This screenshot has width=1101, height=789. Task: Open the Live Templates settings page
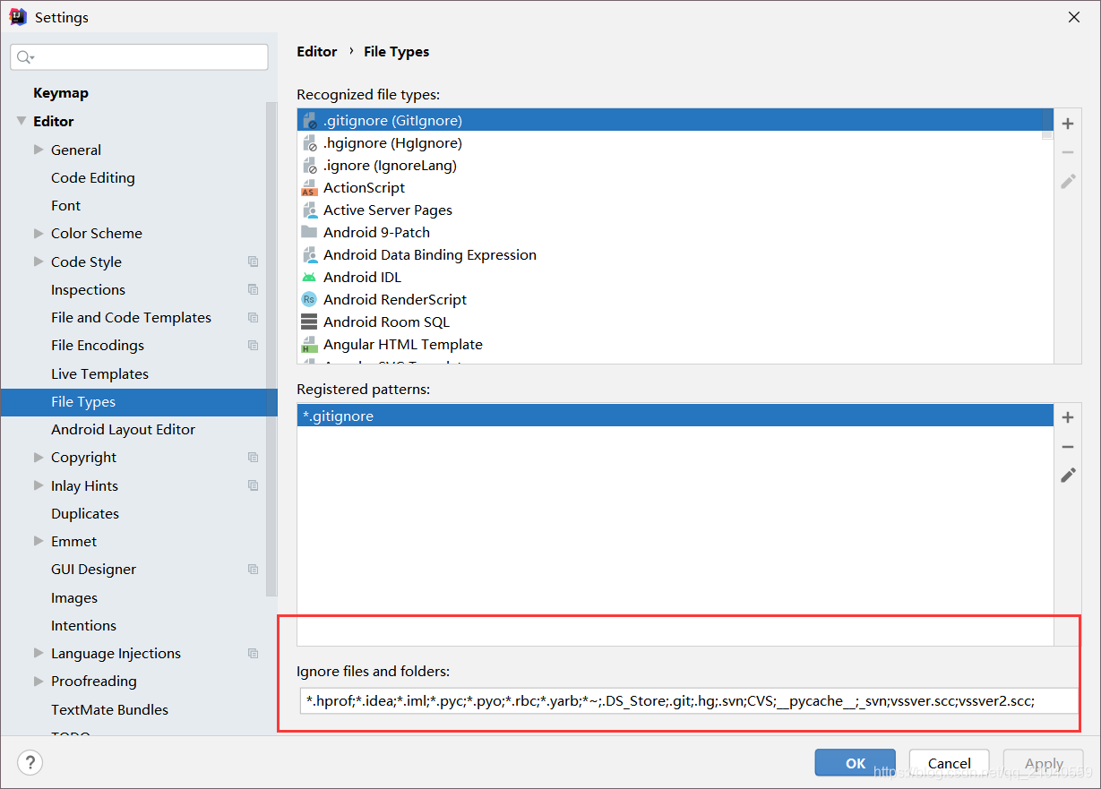click(x=99, y=373)
